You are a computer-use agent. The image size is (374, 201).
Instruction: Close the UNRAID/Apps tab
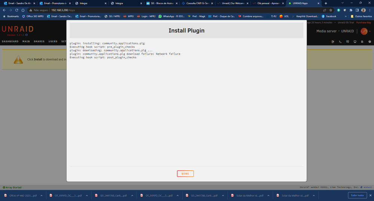[318, 3]
